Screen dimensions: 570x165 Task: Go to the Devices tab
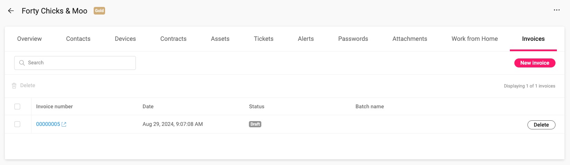coord(125,39)
